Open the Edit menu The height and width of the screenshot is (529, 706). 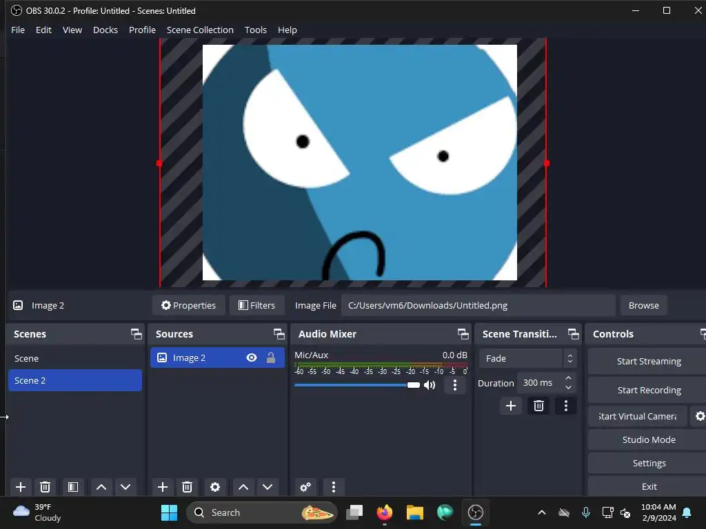click(x=43, y=30)
